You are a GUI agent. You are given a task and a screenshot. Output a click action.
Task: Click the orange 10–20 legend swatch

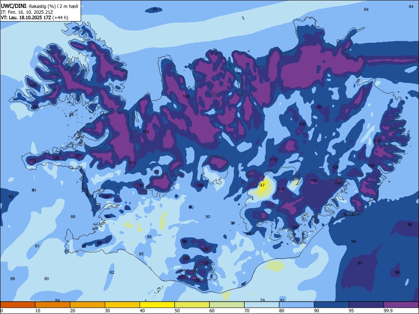tap(53, 305)
